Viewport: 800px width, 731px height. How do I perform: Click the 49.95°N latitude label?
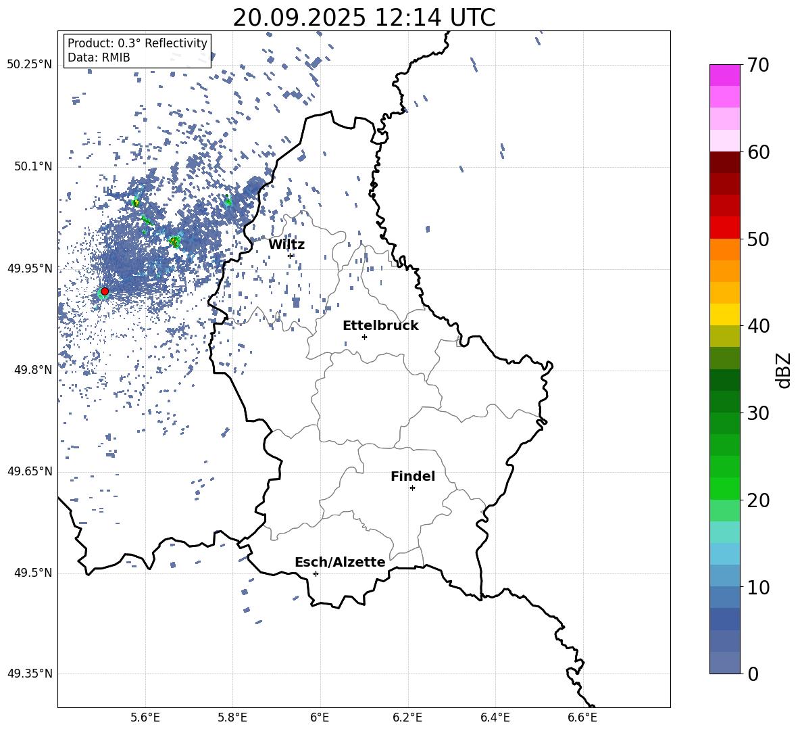tap(30, 268)
